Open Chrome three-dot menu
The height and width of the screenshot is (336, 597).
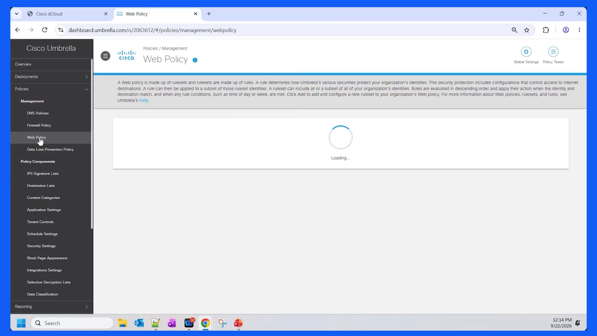pos(579,30)
